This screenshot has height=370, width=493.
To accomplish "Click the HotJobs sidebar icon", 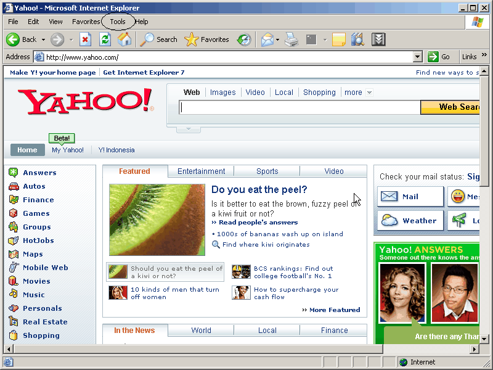I will coord(13,240).
